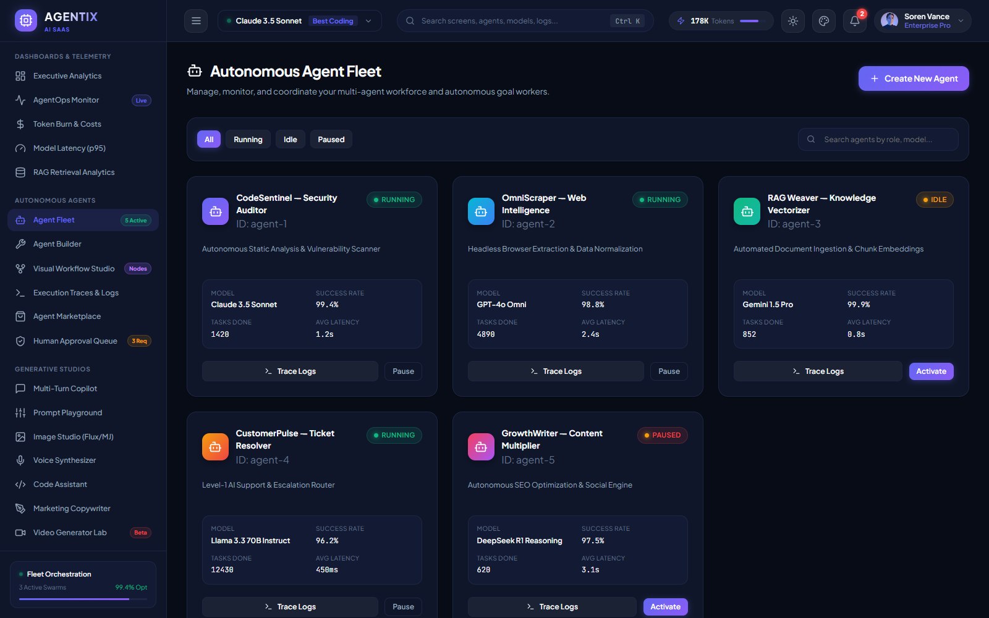
Task: Open Executive Analytics in sidebar
Action: point(83,76)
